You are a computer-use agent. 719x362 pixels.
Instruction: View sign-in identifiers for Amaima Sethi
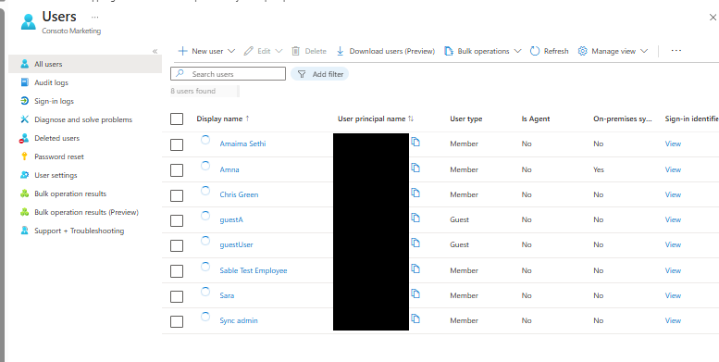coord(673,144)
